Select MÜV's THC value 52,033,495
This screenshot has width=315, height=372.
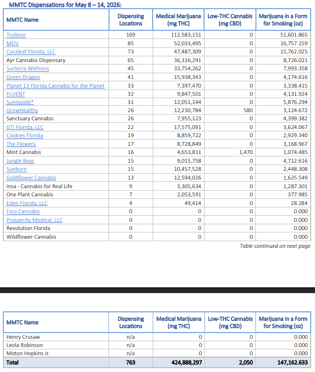click(x=187, y=43)
